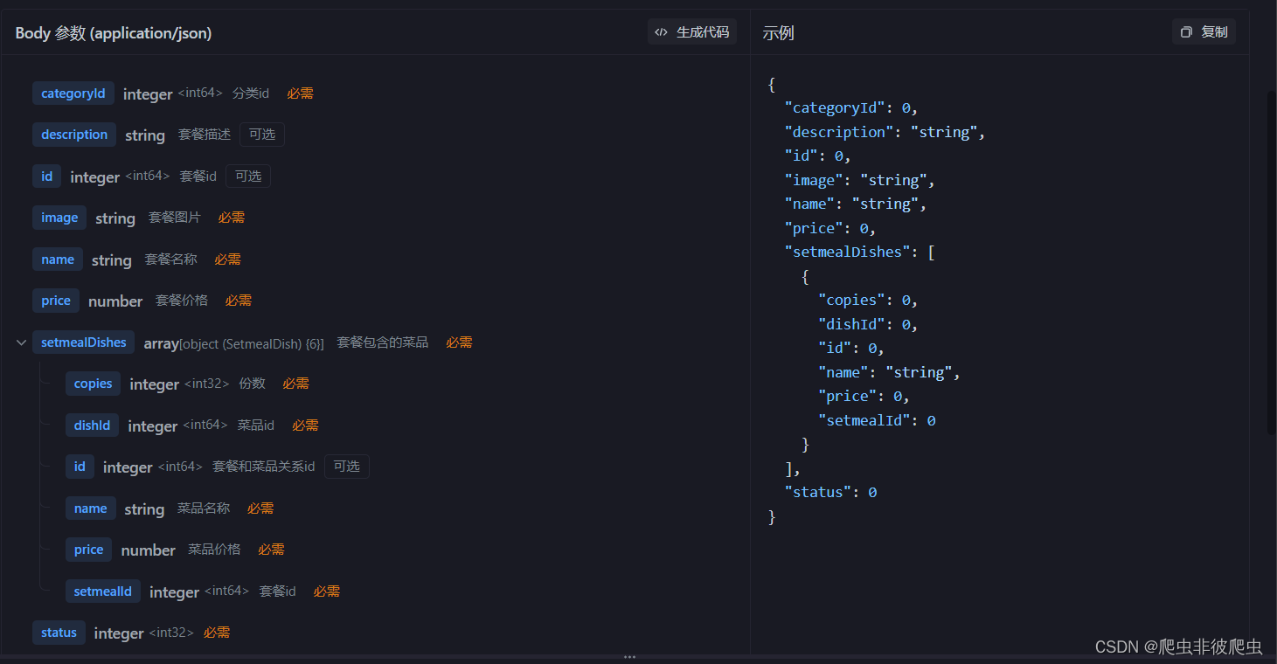
Task: Click the 生成代码 button
Action: click(x=692, y=31)
